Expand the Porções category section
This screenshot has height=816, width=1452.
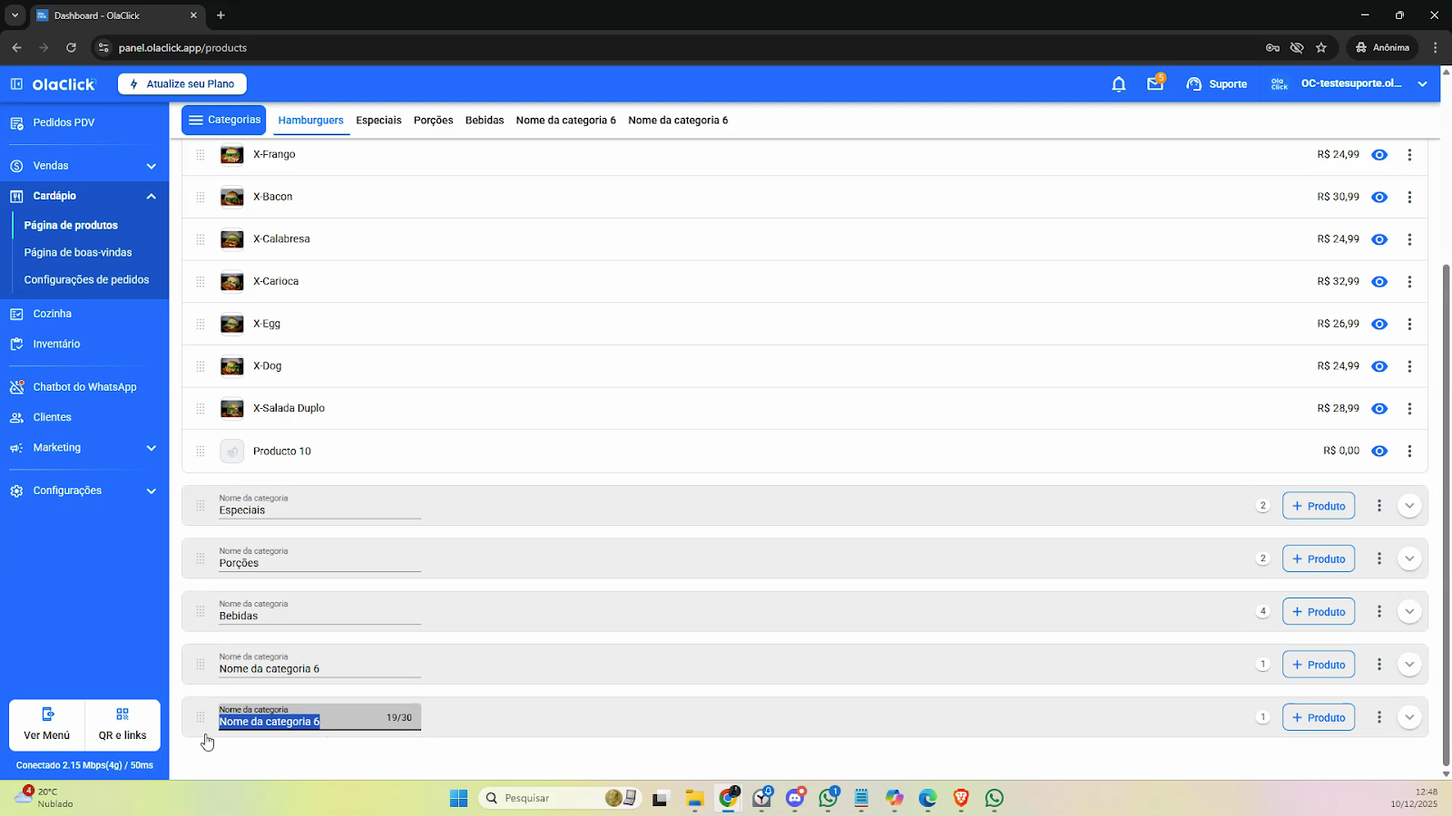(1408, 559)
